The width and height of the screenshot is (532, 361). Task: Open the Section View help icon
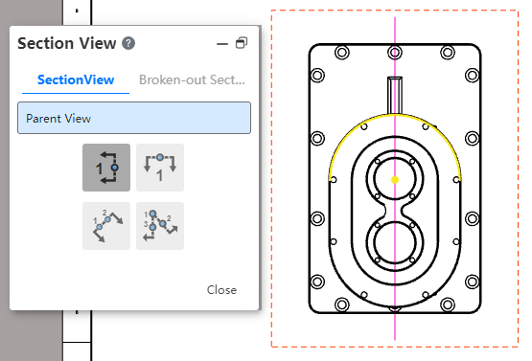(x=128, y=43)
